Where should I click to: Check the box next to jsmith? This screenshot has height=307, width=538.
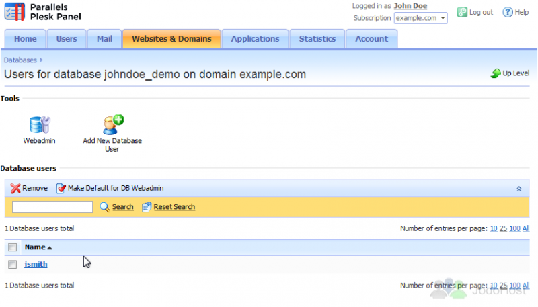pyautogui.click(x=13, y=265)
